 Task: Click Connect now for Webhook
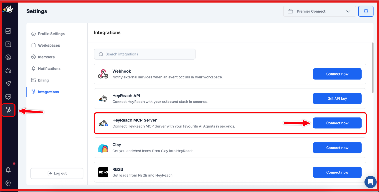point(337,74)
